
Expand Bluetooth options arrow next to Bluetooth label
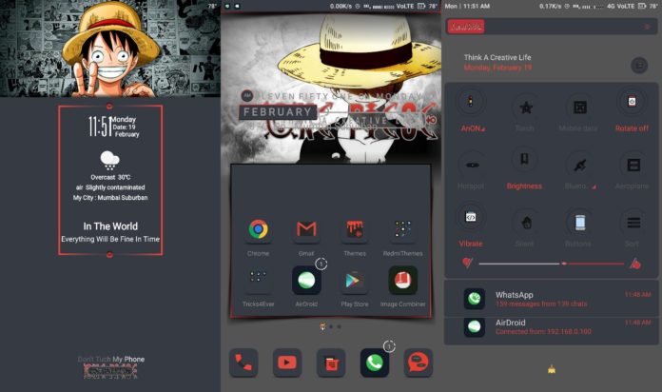(x=594, y=186)
